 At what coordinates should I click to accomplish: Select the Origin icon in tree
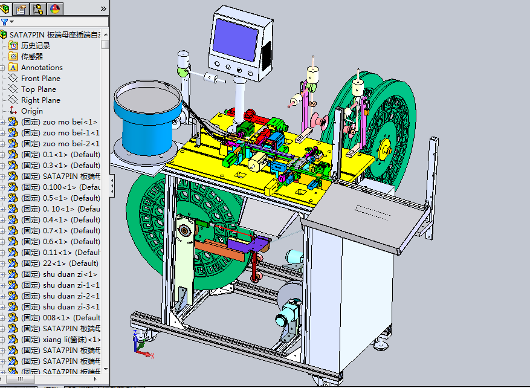(13, 111)
